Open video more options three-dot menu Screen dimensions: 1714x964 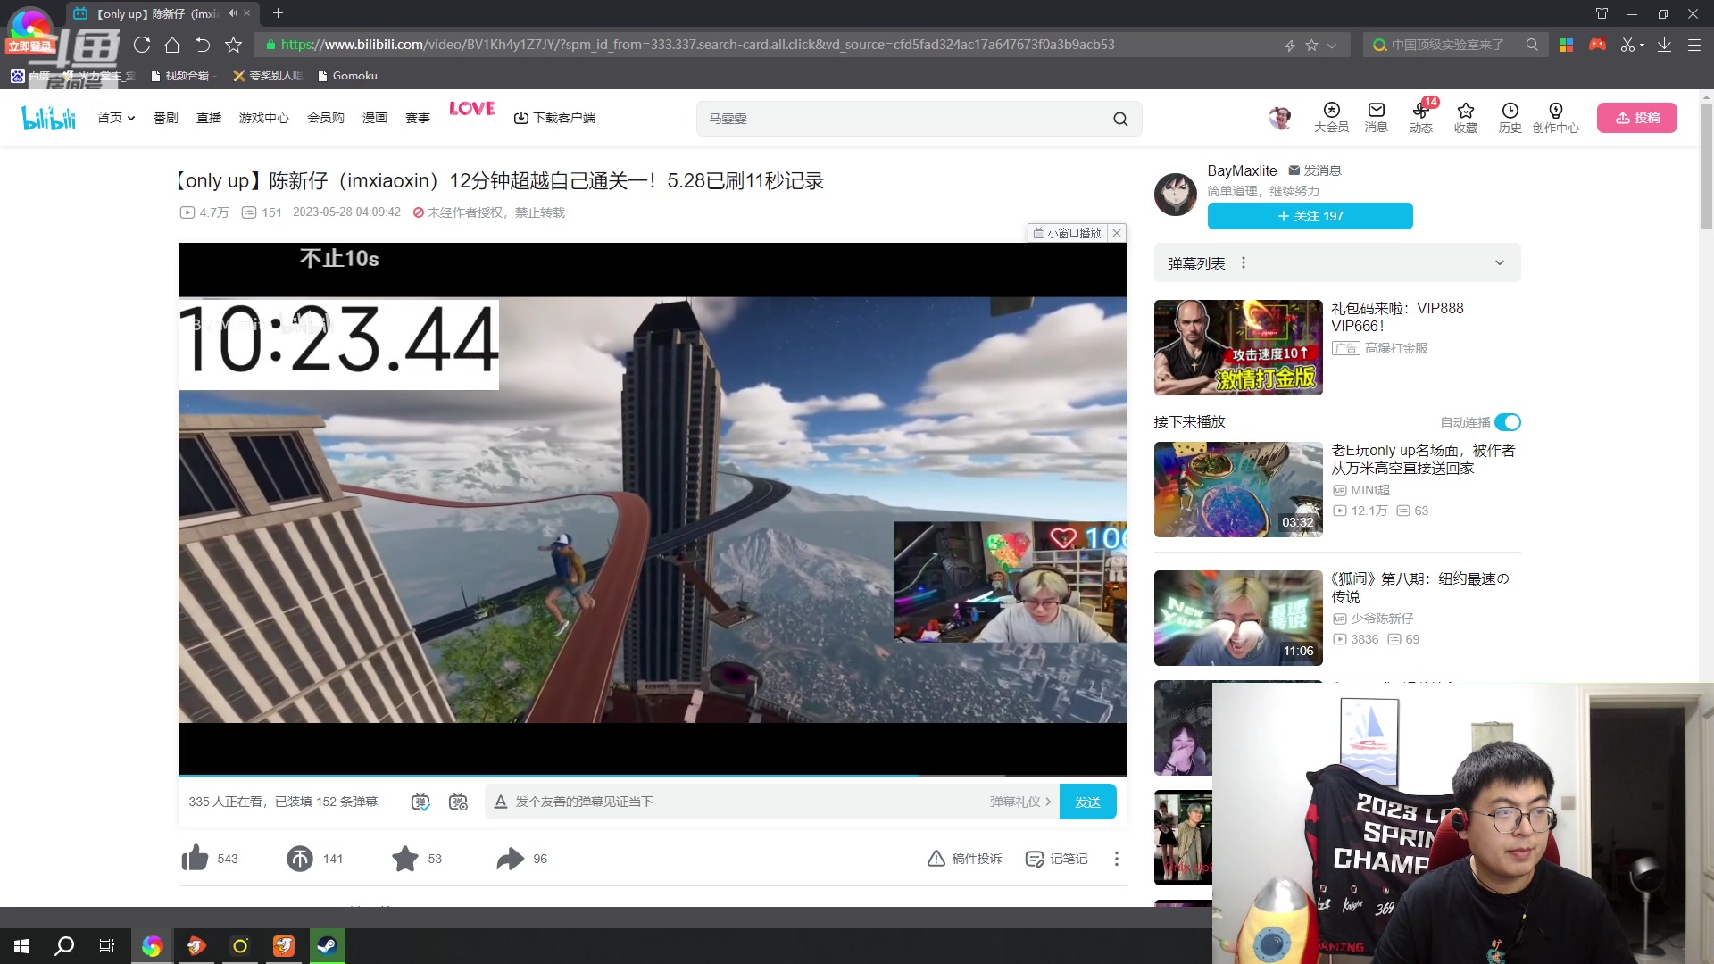pyautogui.click(x=1116, y=858)
